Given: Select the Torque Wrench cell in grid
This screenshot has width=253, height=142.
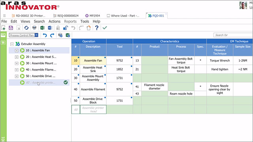Looking at the screenshot, I should point(220,60).
